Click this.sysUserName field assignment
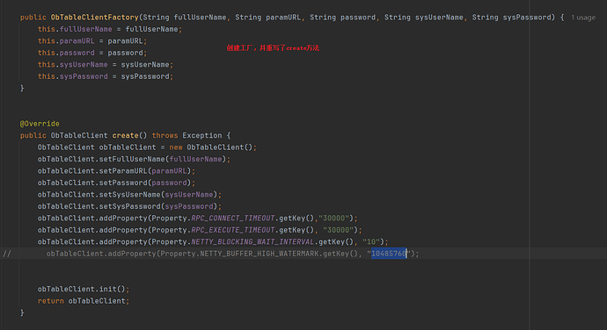 106,65
